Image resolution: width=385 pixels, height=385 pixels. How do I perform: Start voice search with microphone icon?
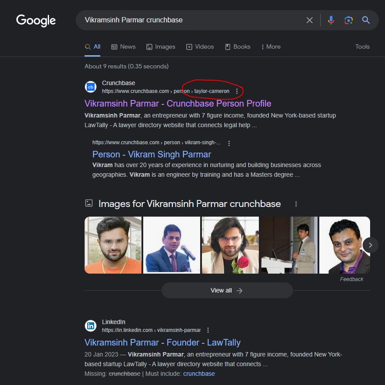tap(331, 20)
